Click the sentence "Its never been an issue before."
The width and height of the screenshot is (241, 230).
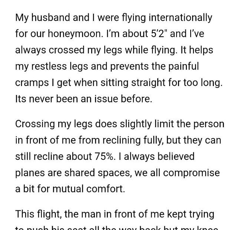83,99
